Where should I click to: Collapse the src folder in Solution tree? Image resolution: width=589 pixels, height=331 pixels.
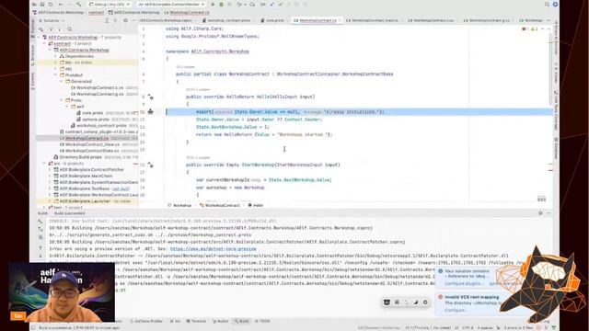click(x=44, y=164)
